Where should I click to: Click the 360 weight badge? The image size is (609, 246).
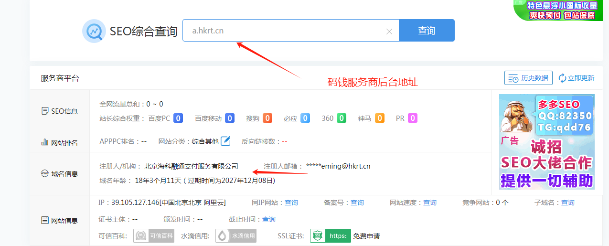click(x=341, y=118)
